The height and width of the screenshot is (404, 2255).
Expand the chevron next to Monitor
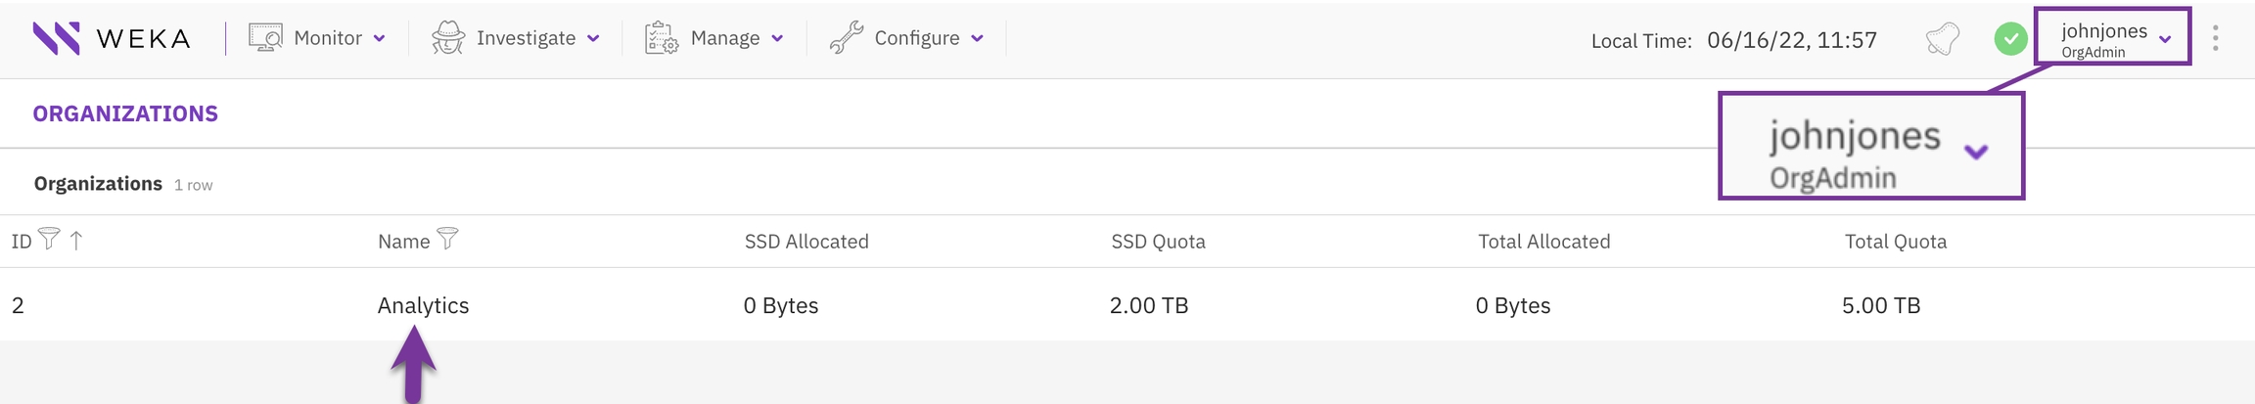[x=380, y=39]
